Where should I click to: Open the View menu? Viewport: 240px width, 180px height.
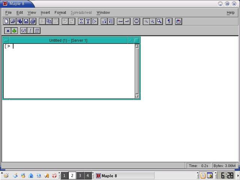pos(32,12)
